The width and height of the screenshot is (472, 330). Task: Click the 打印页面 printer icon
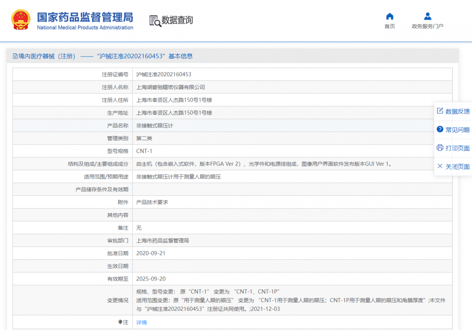(440, 148)
